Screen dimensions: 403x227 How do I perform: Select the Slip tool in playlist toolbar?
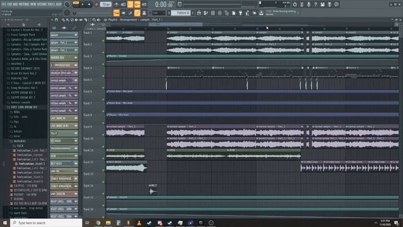point(81,20)
